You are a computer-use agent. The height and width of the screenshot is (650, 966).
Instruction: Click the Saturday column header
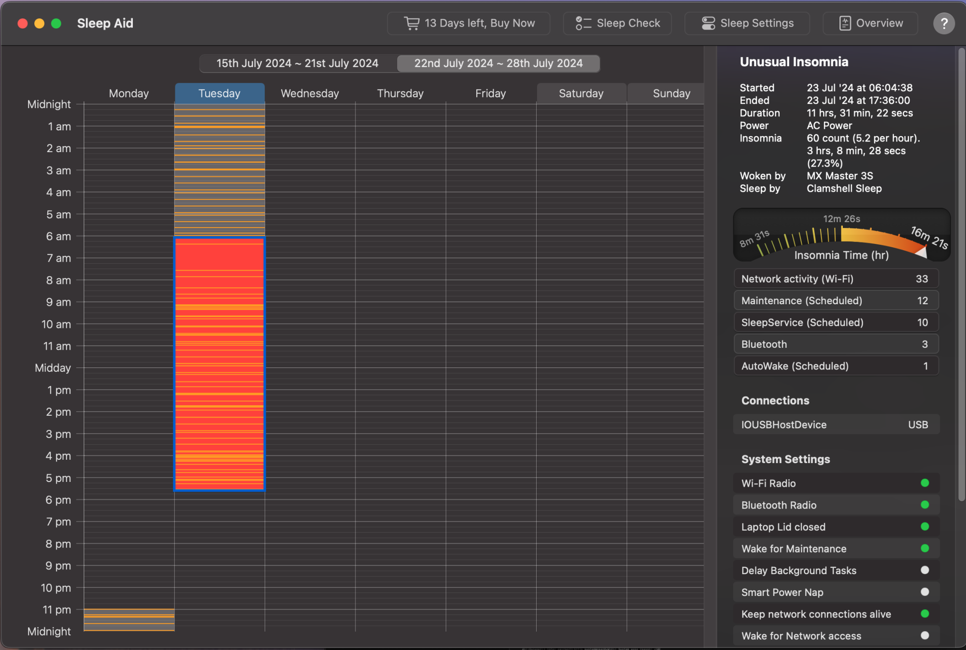click(x=581, y=93)
